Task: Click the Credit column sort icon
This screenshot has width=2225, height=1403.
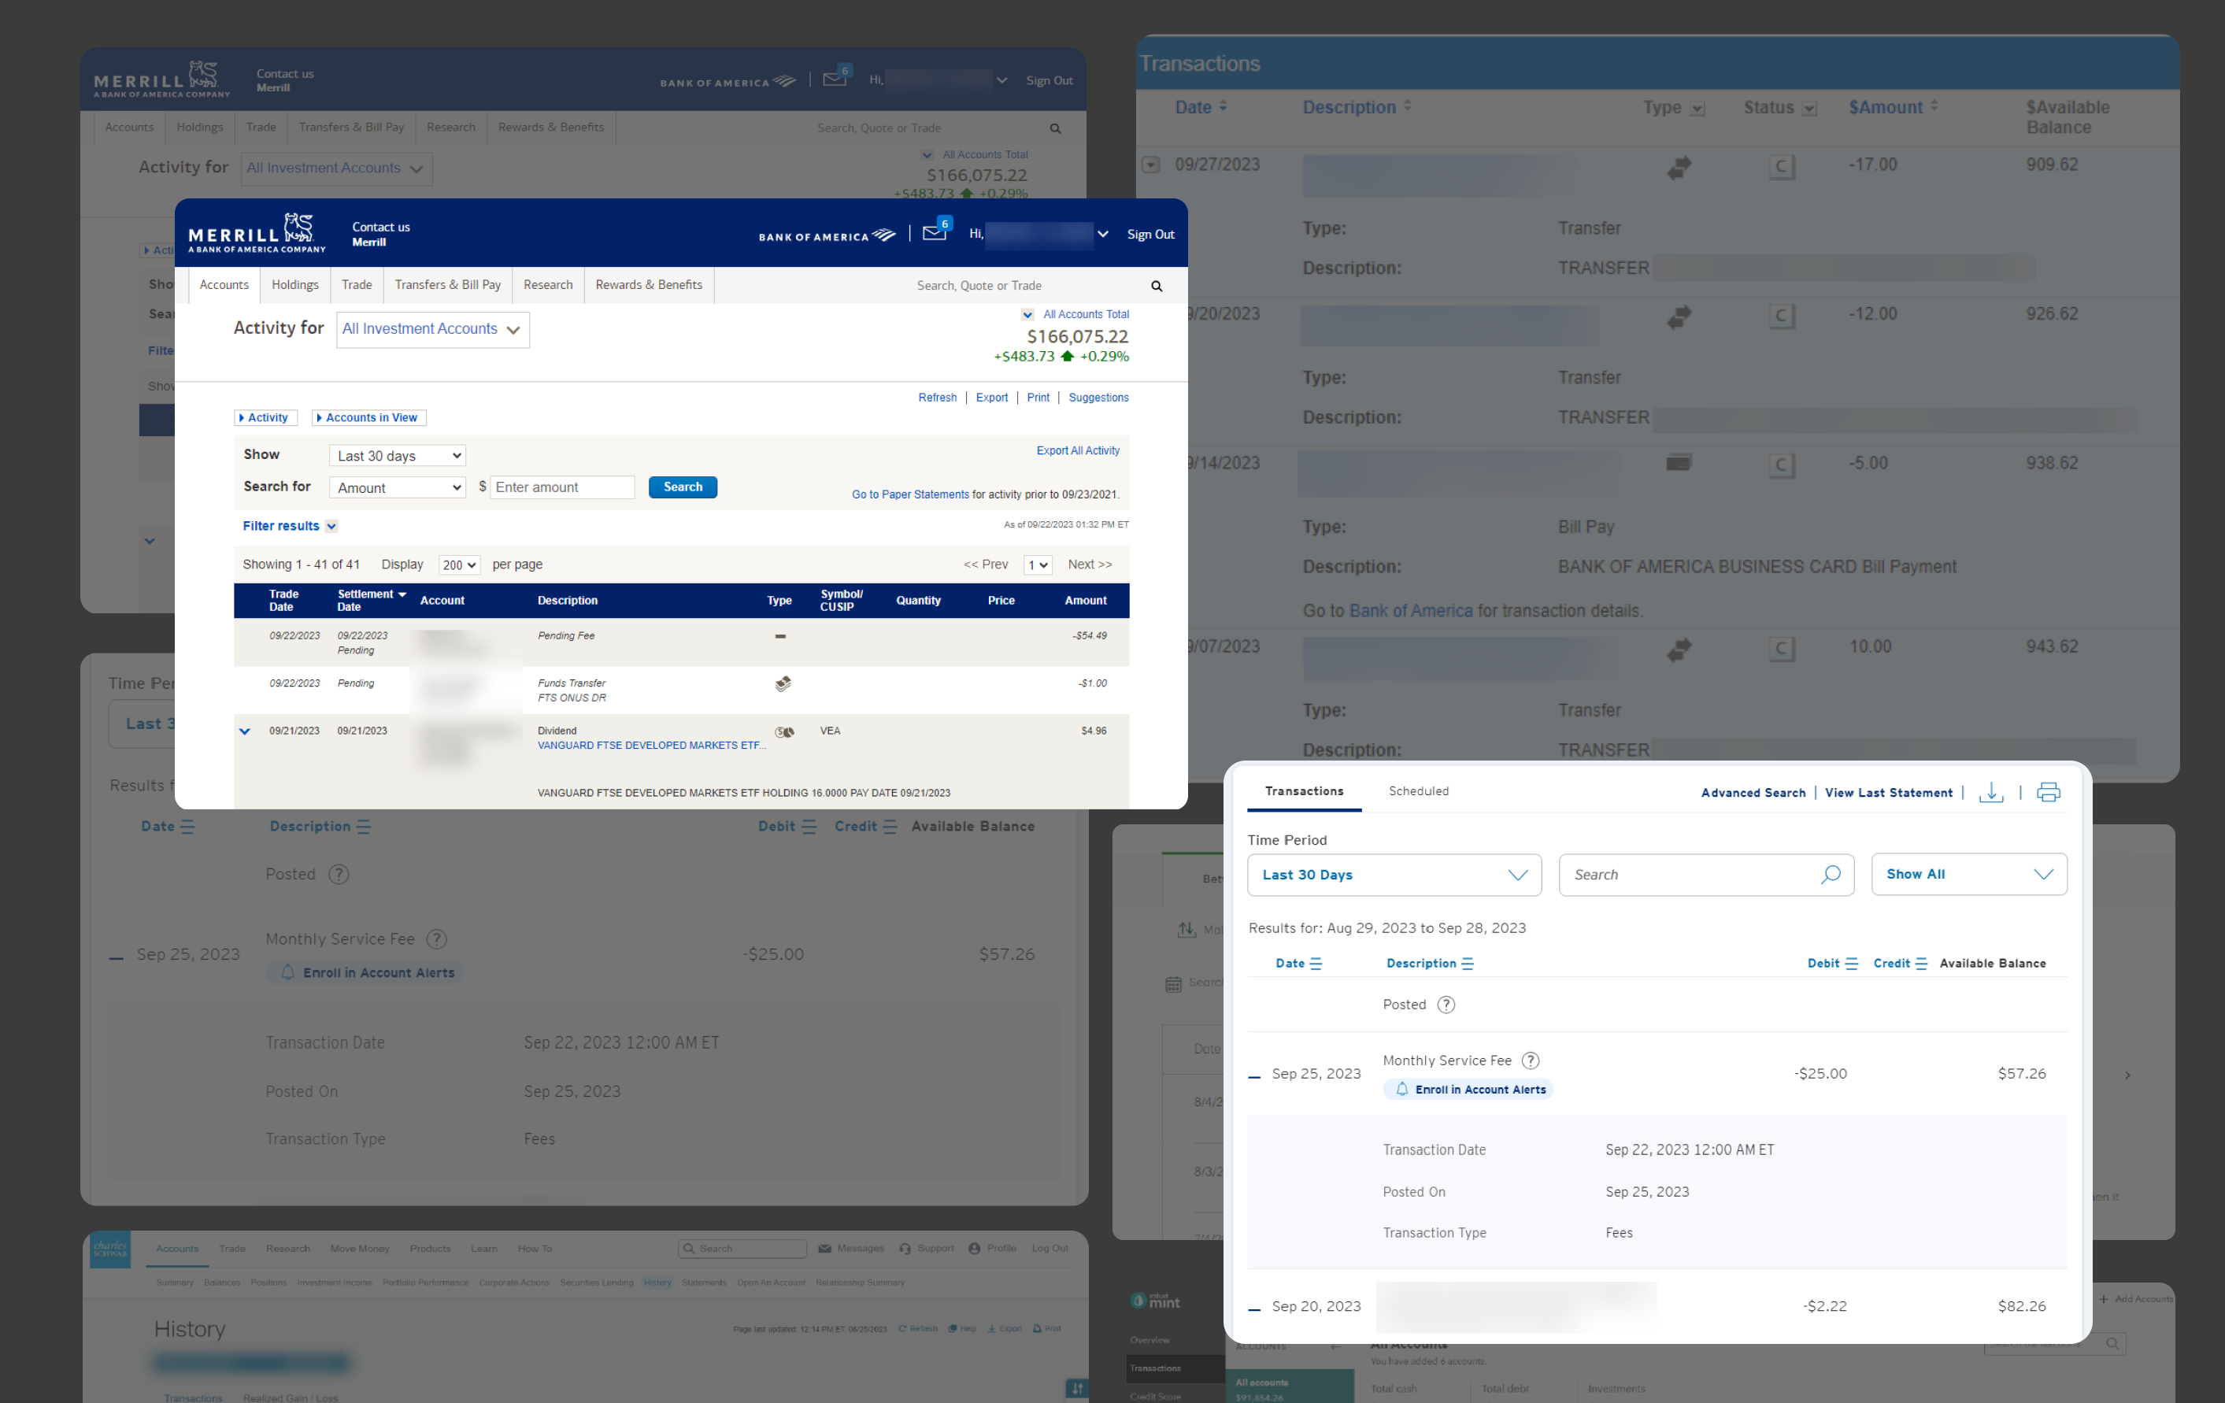Action: [x=1921, y=963]
